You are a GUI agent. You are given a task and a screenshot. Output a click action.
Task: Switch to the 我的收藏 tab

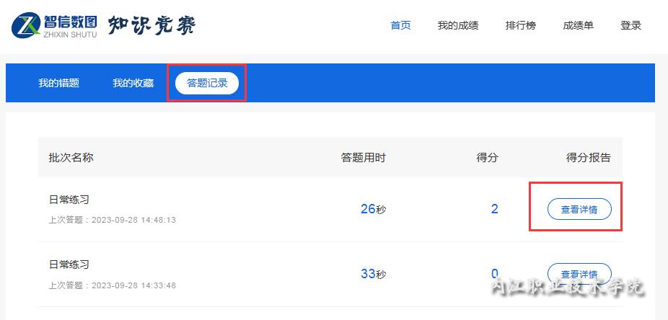pos(133,83)
